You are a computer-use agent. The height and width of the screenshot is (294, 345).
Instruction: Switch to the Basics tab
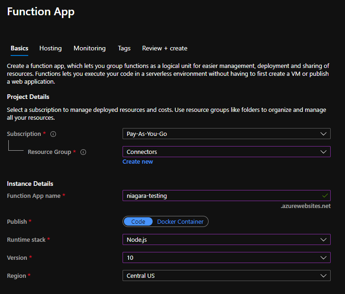point(19,49)
